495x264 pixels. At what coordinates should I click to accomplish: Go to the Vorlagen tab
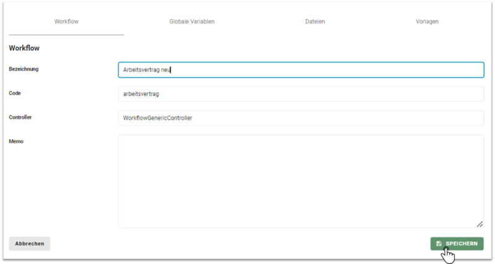click(427, 22)
